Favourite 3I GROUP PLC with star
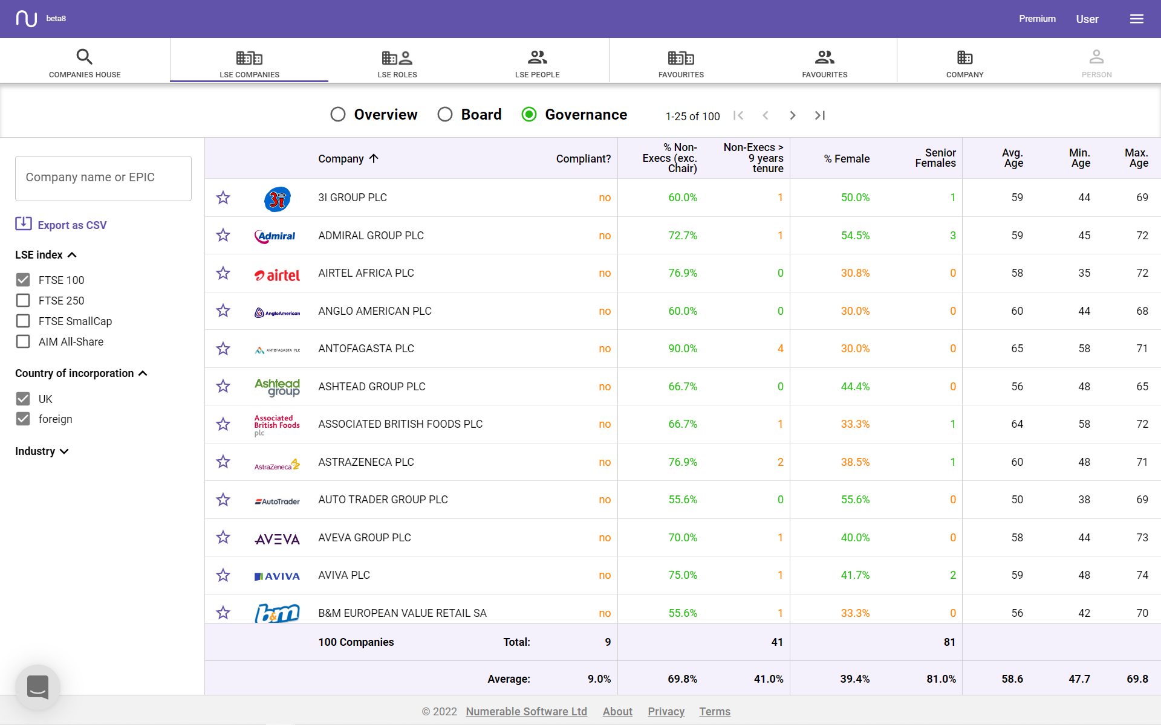This screenshot has width=1161, height=725. (x=223, y=198)
